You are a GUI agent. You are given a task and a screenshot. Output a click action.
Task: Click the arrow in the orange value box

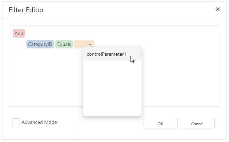coord(90,45)
